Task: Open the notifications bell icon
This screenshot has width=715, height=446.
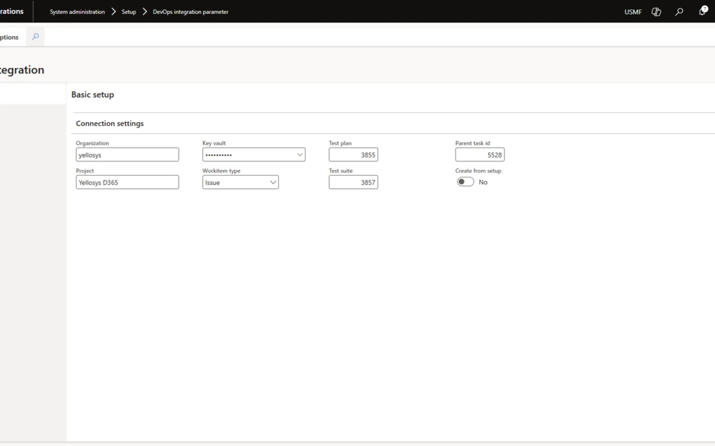Action: click(x=703, y=11)
